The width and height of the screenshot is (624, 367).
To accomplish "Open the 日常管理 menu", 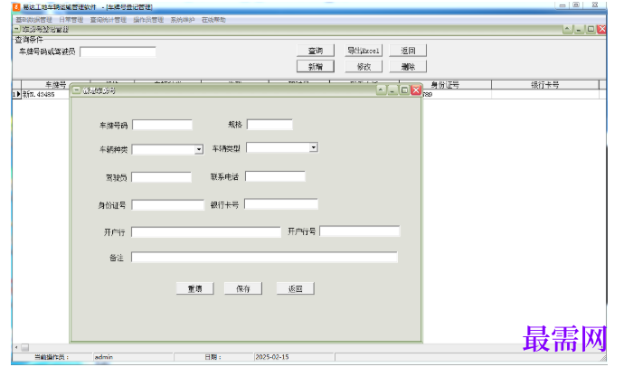I will tap(71, 20).
